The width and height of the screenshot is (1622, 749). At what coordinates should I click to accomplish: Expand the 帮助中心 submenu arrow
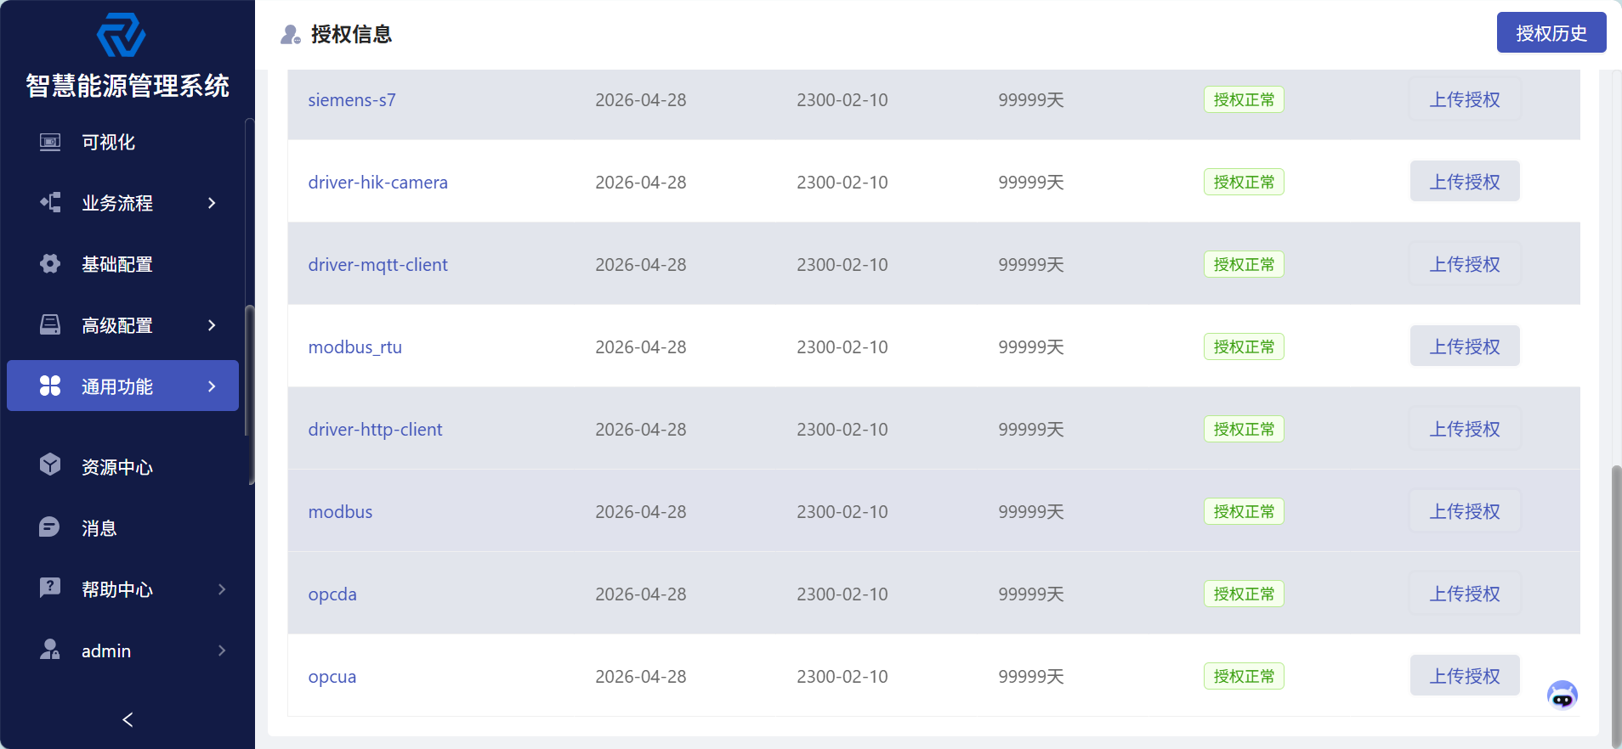(222, 589)
